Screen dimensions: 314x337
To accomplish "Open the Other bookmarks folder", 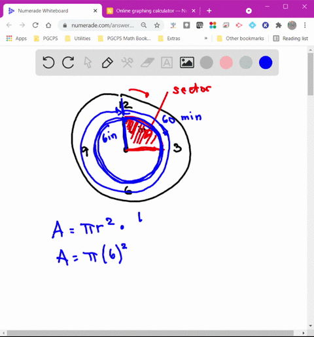I will [241, 39].
